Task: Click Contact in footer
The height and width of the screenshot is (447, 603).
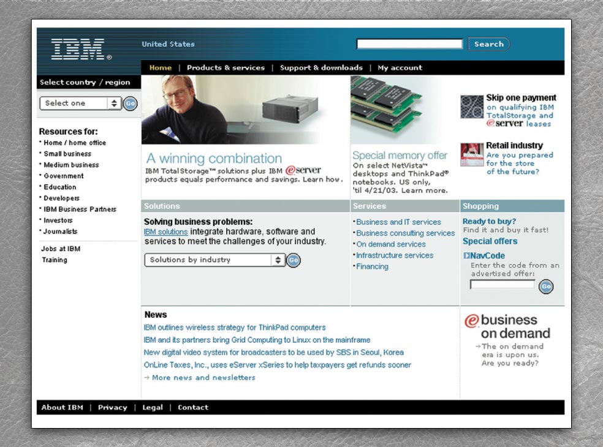Action: [x=193, y=407]
